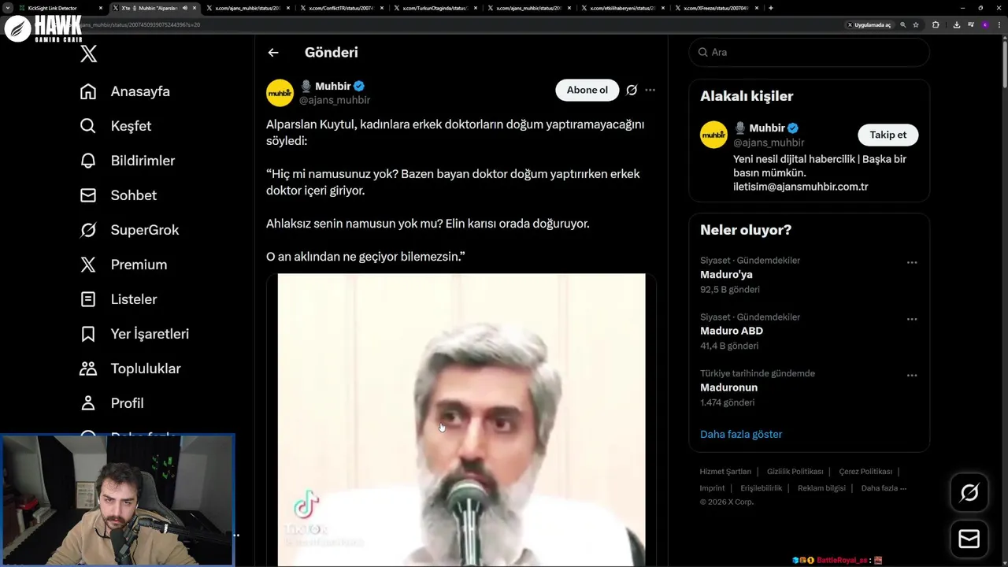The image size is (1008, 567).
Task: Click the back arrow beside Gönderi
Action: click(x=273, y=53)
